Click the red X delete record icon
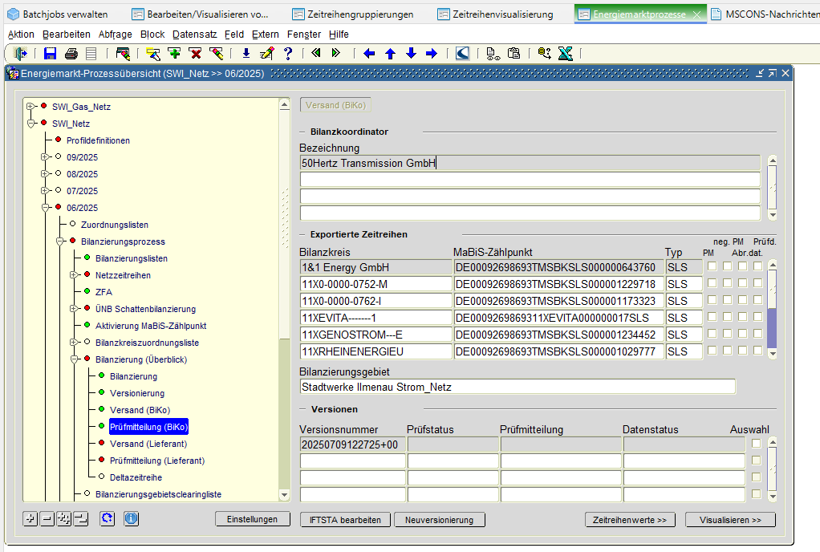 tap(195, 54)
